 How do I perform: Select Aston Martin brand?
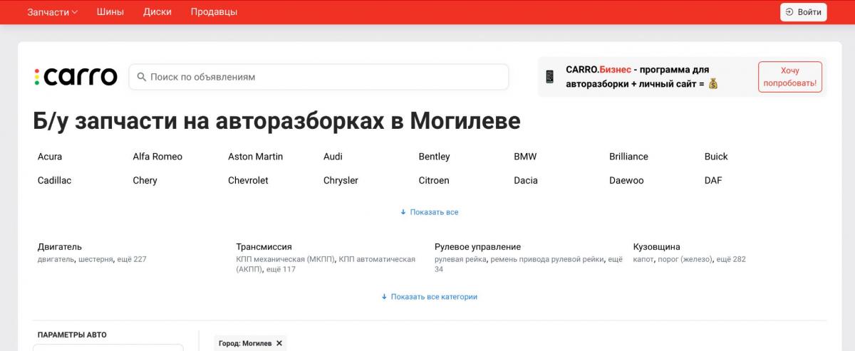[x=255, y=157]
